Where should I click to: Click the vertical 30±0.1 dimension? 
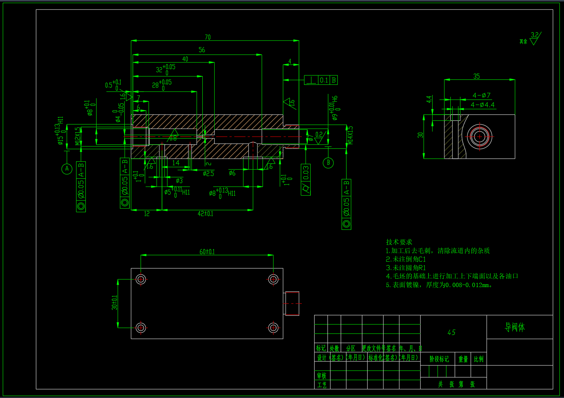pos(114,302)
